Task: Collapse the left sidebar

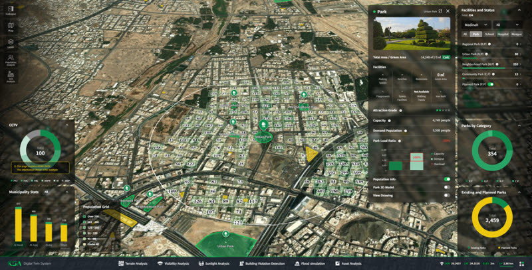Action: 11,10
